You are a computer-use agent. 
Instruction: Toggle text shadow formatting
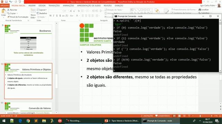click(x=60, y=15)
